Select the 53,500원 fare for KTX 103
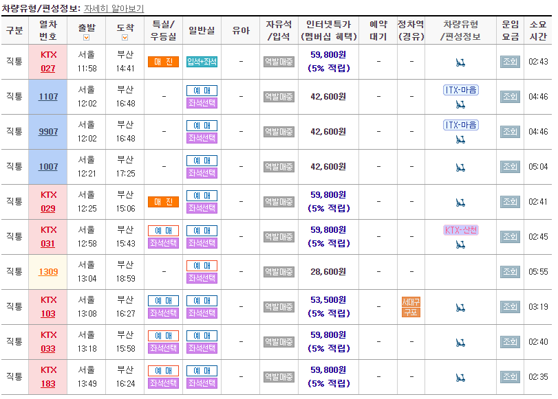Image resolution: width=558 pixels, height=399 pixels. (x=328, y=300)
